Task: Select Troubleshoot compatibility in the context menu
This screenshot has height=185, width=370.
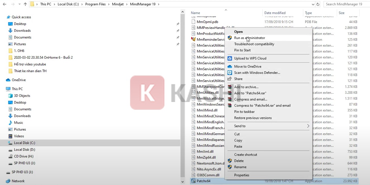Action: [254, 44]
